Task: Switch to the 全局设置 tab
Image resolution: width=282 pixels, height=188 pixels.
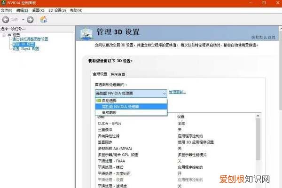Action: coord(100,74)
